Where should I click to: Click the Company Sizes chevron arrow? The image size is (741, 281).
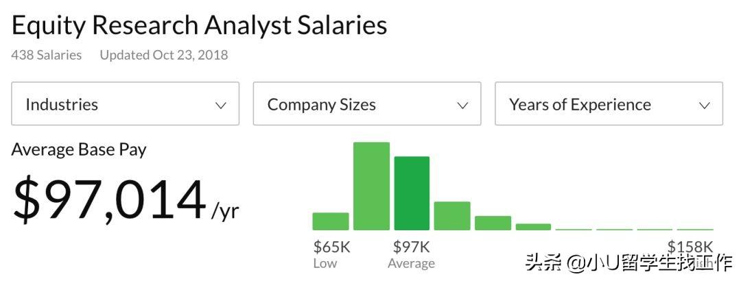tap(462, 106)
